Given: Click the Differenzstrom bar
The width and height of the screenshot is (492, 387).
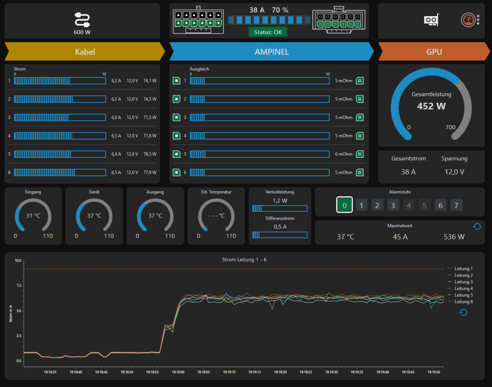Looking at the screenshot, I should pyautogui.click(x=280, y=235).
